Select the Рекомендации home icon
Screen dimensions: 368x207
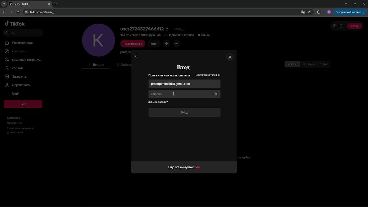(7, 43)
